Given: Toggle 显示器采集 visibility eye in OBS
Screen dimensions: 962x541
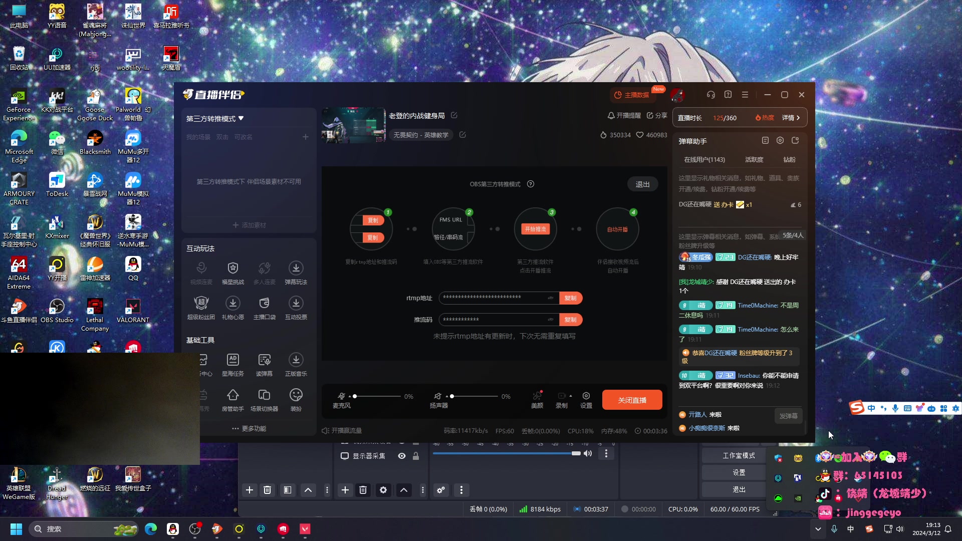Looking at the screenshot, I should (x=402, y=456).
